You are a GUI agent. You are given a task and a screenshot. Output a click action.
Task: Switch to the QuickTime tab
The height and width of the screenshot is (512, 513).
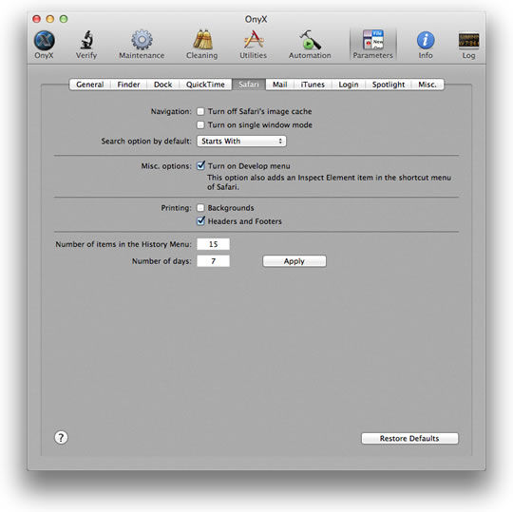click(x=205, y=85)
